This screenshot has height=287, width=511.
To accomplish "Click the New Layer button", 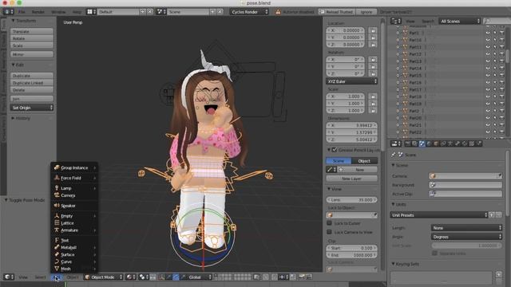I will pyautogui.click(x=351, y=179).
